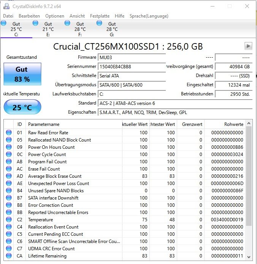257x264 pixels.
Task: Click the Firmware field MU03
Action: pos(132,57)
